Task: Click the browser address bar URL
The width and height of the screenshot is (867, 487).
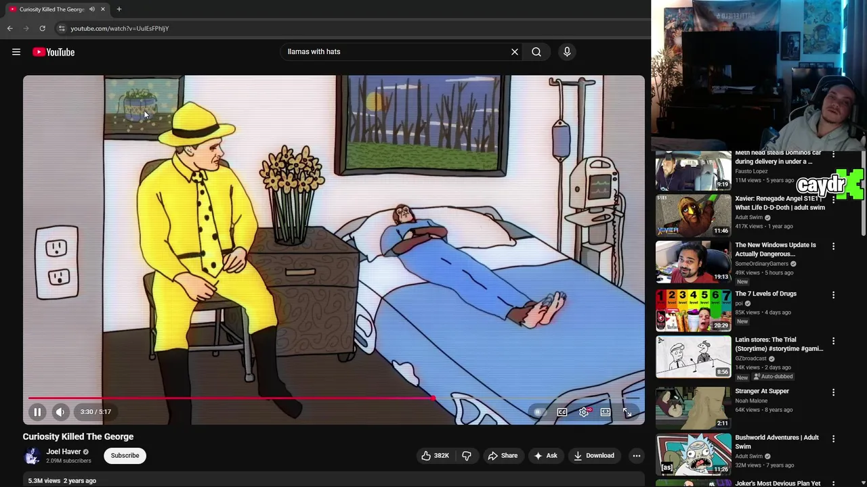Action: click(x=120, y=28)
